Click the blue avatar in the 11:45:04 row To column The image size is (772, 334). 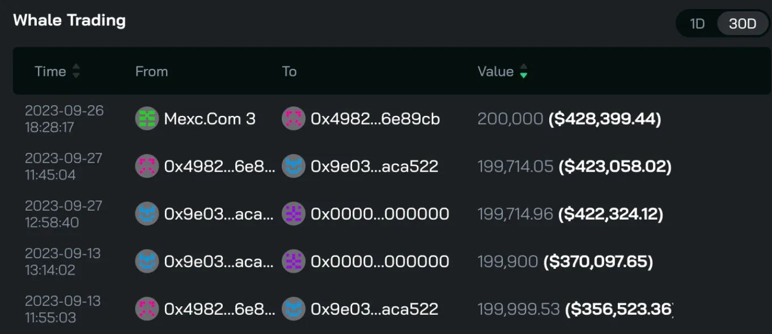click(294, 166)
